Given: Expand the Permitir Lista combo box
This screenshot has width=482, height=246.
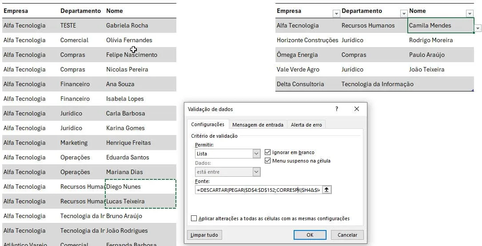Looking at the screenshot, I should point(256,154).
